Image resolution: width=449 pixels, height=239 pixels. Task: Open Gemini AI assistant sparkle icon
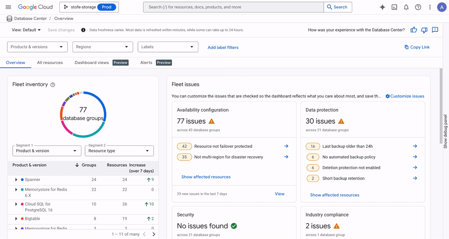click(x=382, y=7)
